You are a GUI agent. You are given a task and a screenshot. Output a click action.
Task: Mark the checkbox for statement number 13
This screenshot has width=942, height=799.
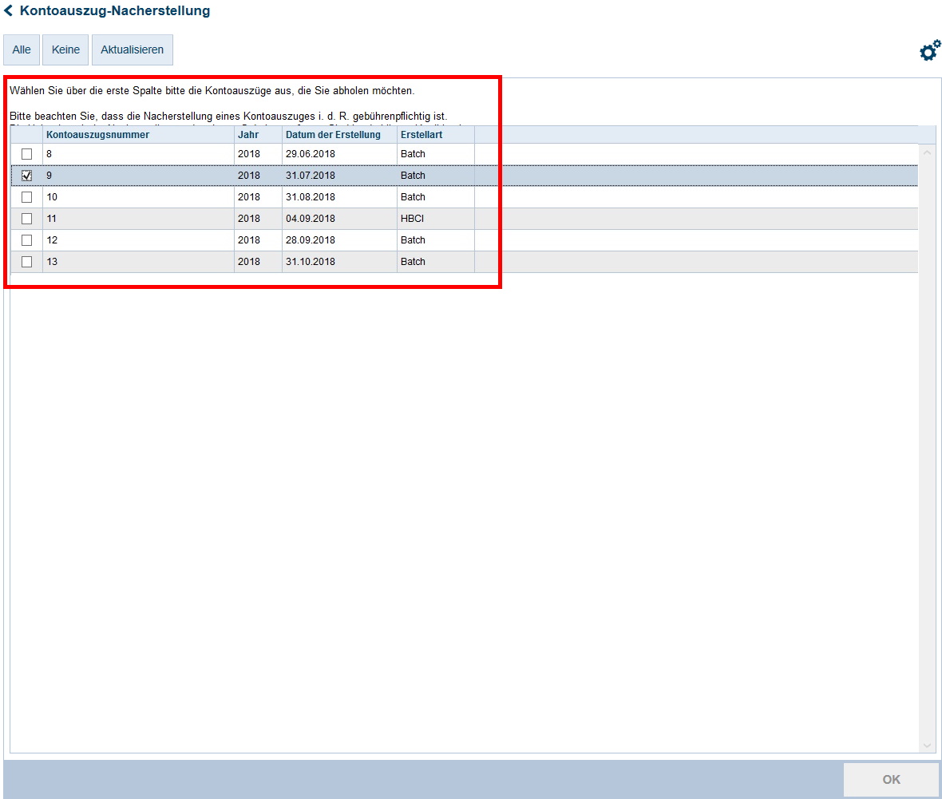pos(26,262)
